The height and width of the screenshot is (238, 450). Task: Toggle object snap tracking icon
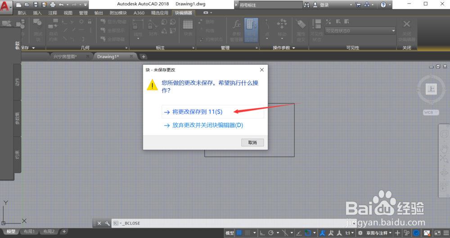pyautogui.click(x=299, y=233)
